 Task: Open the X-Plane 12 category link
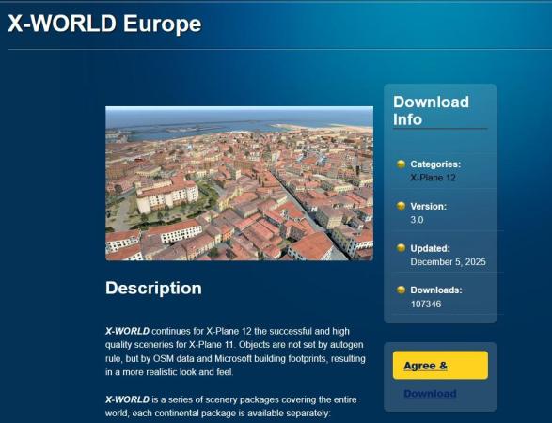[433, 178]
